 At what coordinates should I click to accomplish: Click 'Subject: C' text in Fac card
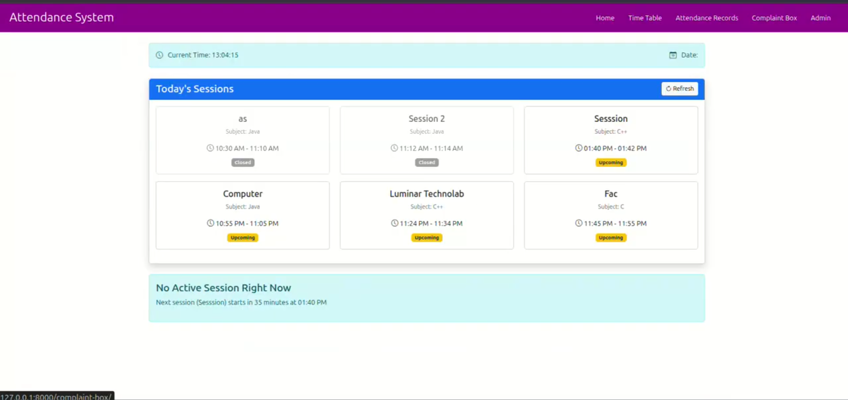click(x=611, y=206)
